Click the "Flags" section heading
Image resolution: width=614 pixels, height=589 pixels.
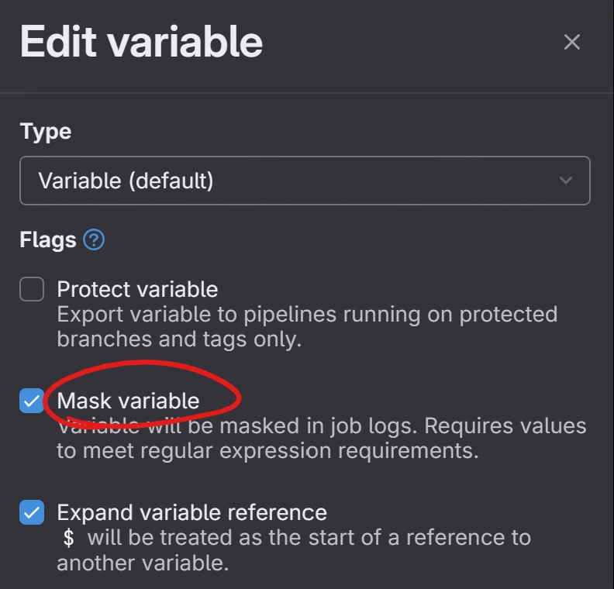tap(48, 239)
